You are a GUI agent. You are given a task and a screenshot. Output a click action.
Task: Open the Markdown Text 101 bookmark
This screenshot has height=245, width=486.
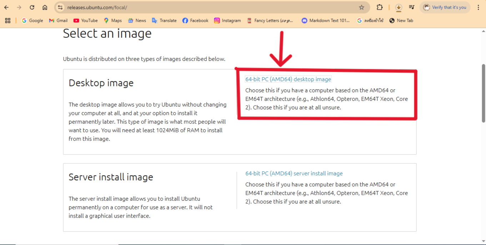[x=325, y=21]
